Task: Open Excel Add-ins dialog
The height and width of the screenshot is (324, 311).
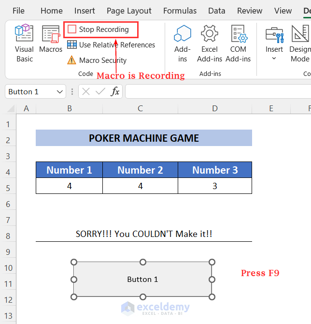Action: tap(210, 44)
